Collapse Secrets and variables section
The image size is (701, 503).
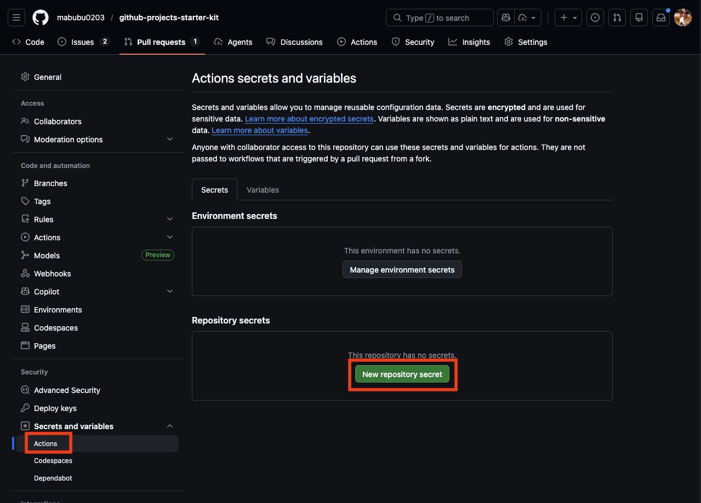click(170, 426)
